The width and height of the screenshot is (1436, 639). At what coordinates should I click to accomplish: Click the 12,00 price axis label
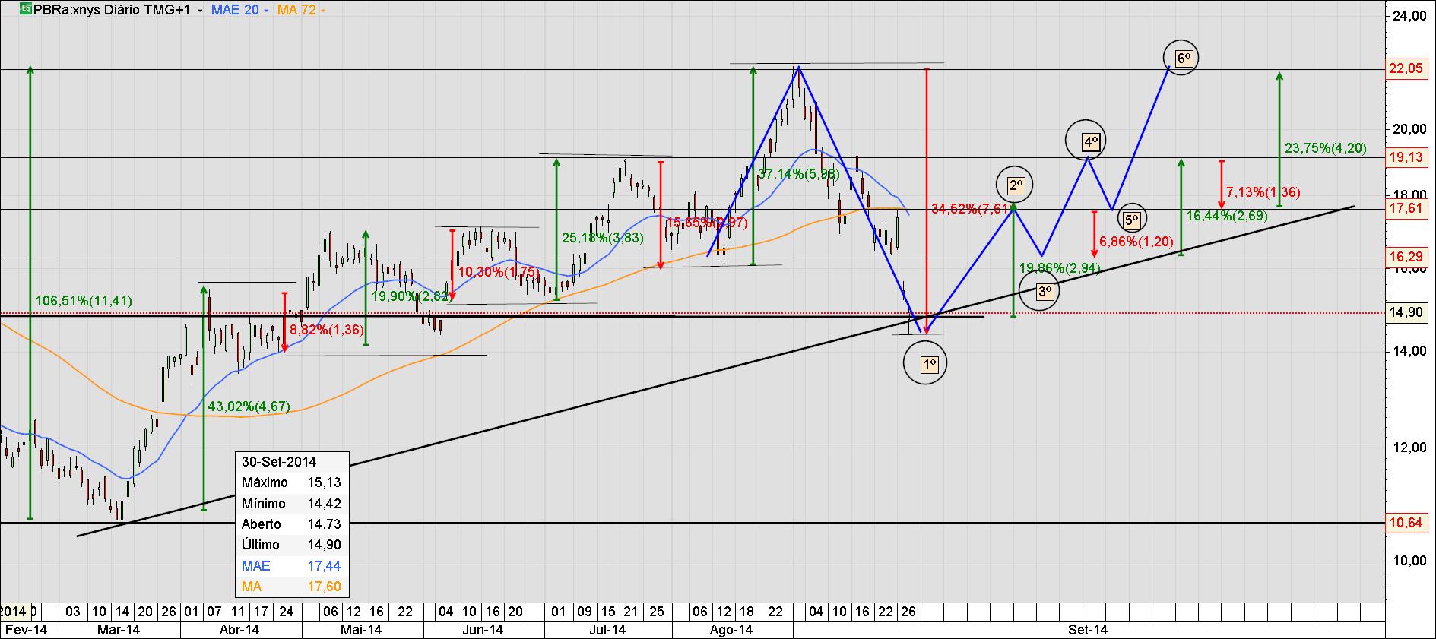[1409, 448]
